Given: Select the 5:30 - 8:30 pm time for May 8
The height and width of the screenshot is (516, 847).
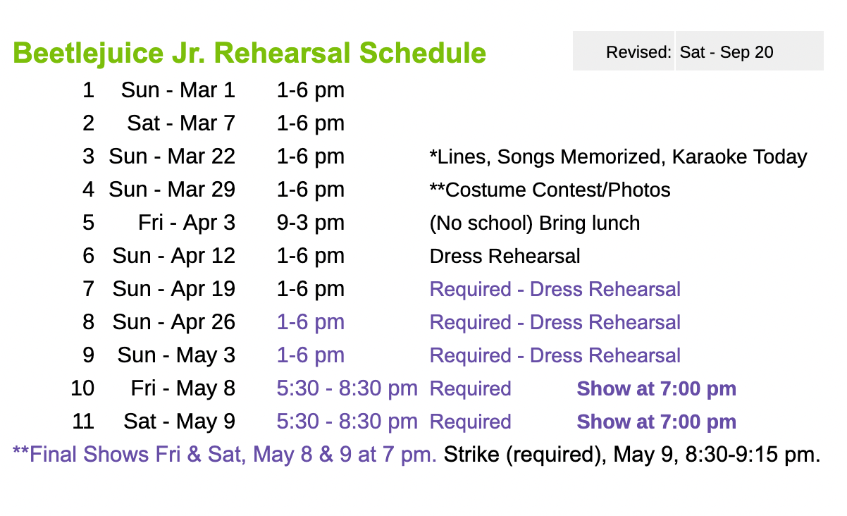Looking at the screenshot, I should (x=347, y=388).
